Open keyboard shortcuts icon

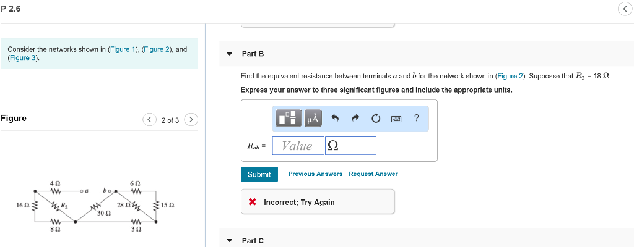click(396, 119)
